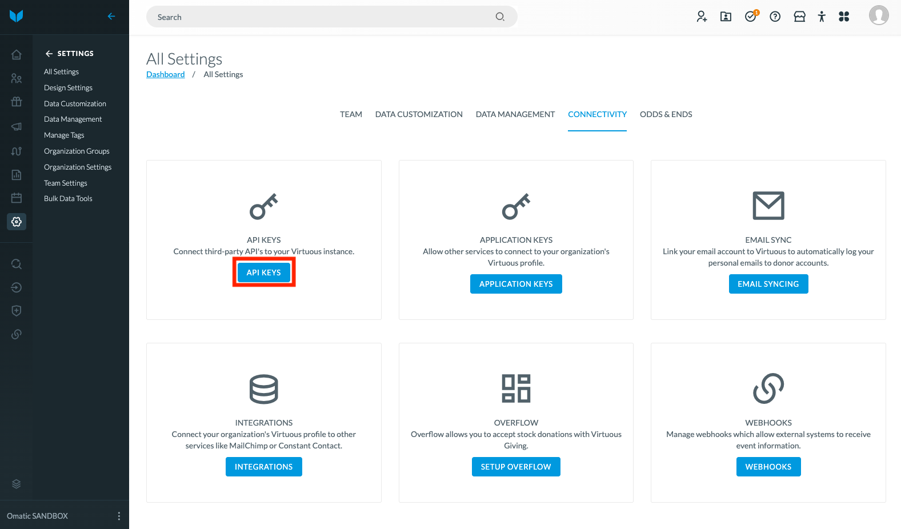
Task: Click the Omatic SANDBOX organization name
Action: click(x=37, y=516)
